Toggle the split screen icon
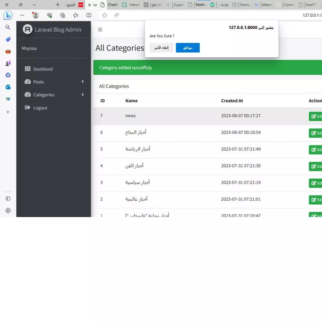Screen dimensions: 322x322 coord(89,15)
